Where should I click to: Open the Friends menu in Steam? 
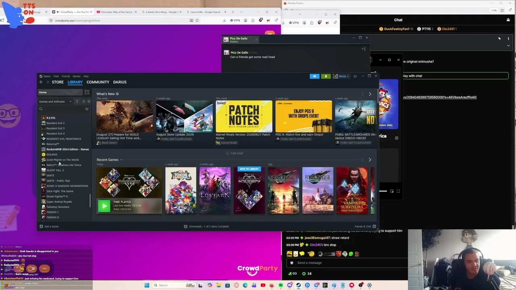(66, 76)
